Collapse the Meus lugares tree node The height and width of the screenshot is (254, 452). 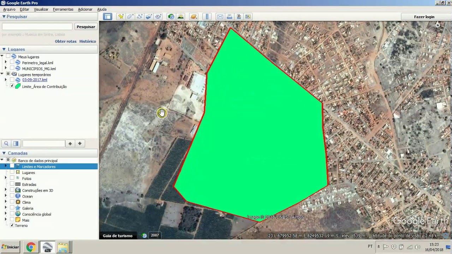pos(2,56)
